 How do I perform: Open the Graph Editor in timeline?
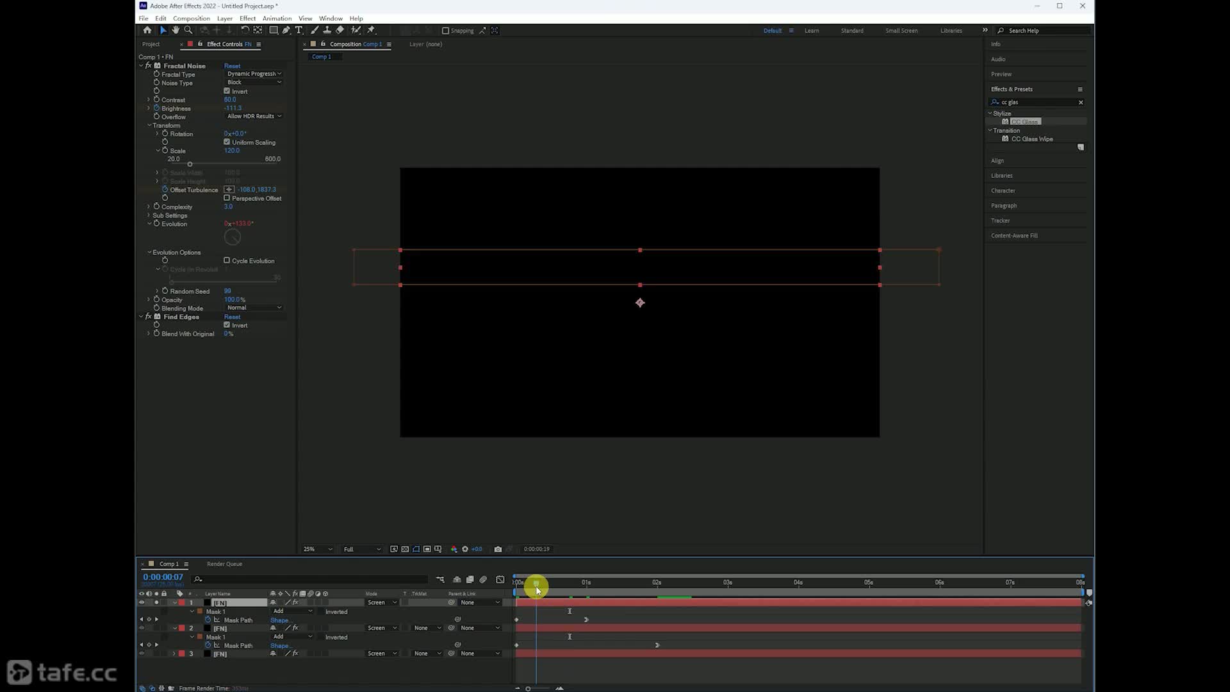click(500, 580)
